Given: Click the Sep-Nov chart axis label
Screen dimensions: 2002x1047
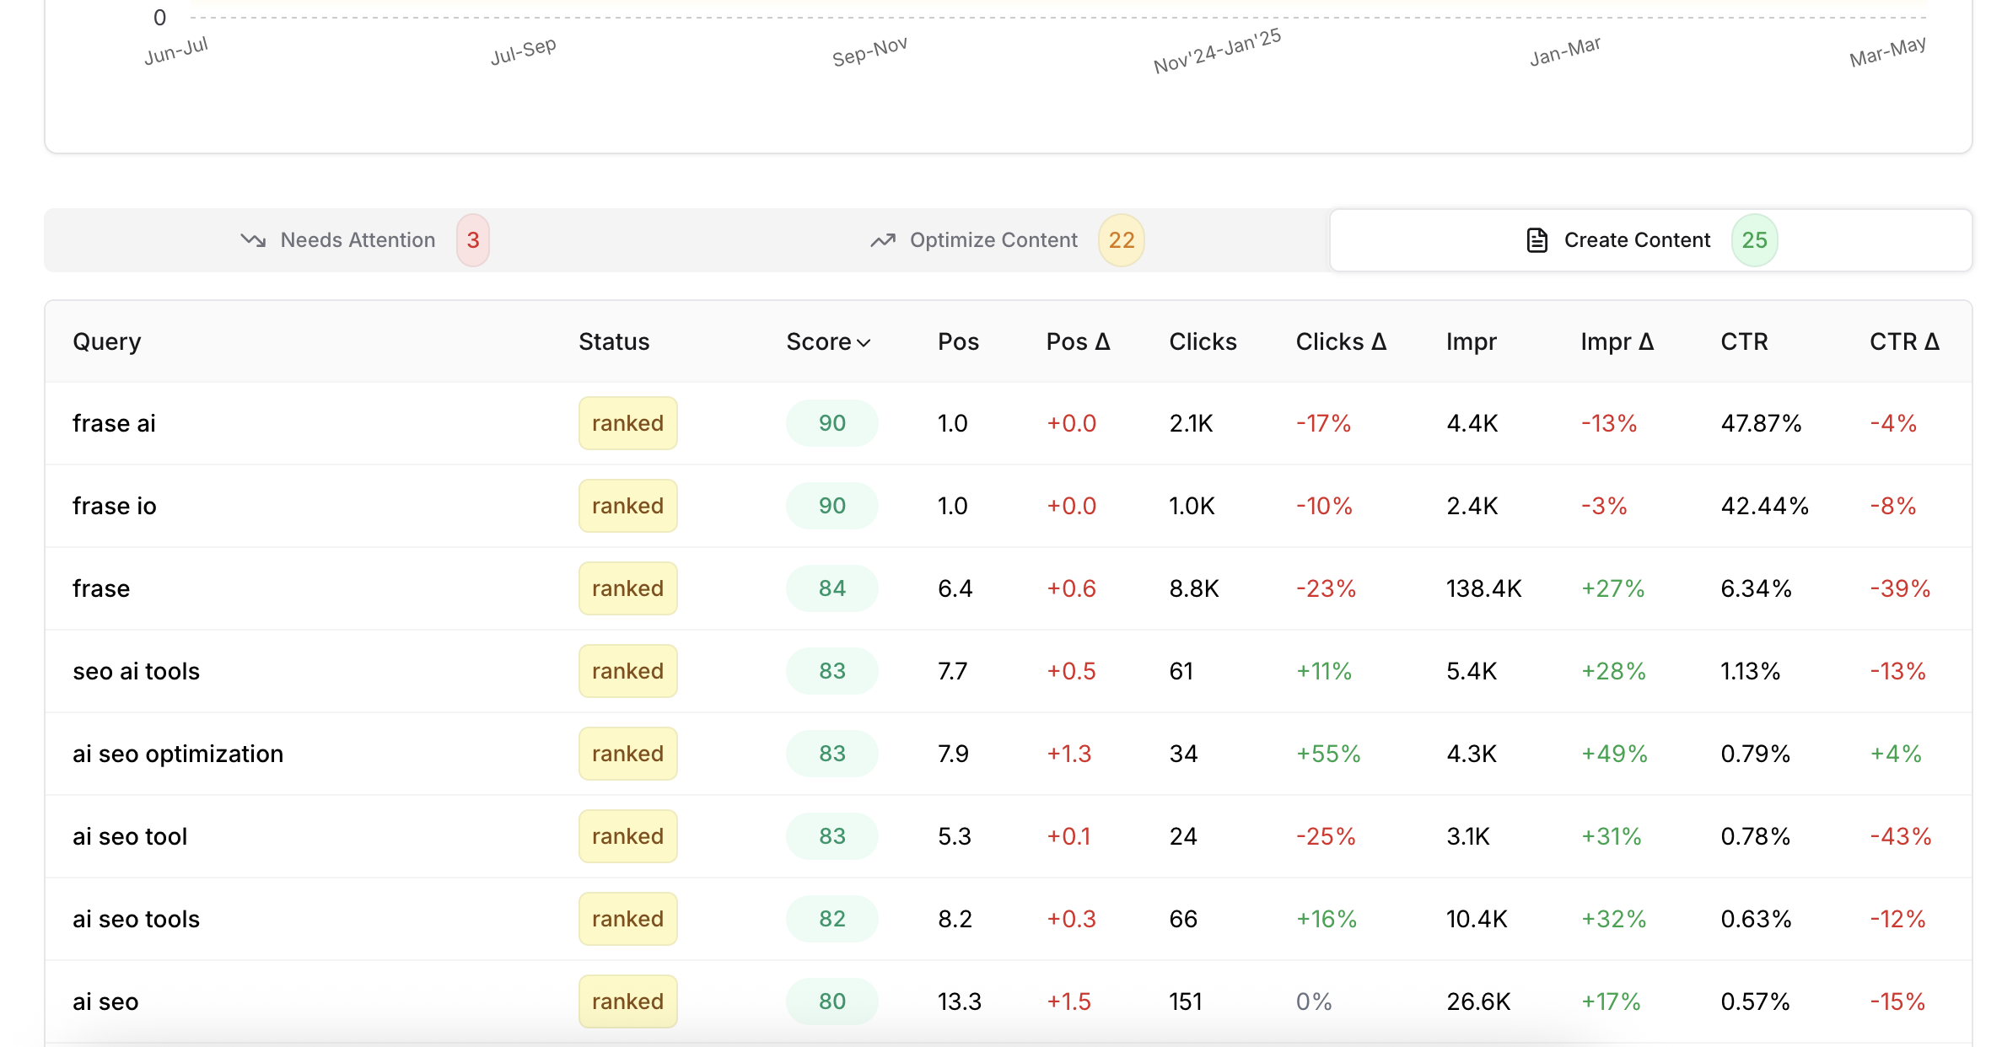Looking at the screenshot, I should (x=869, y=51).
